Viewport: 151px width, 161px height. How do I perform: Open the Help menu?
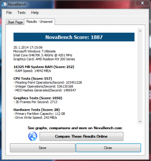[x=35, y=12]
